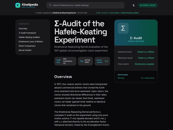This screenshot has width=173, height=130.
Task: Click the Kernel Online status badge
Action: pos(148,5)
